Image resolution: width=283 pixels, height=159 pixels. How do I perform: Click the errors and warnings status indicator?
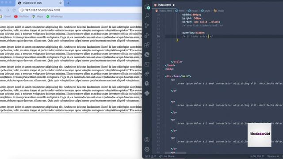pyautogui.click(x=150, y=156)
